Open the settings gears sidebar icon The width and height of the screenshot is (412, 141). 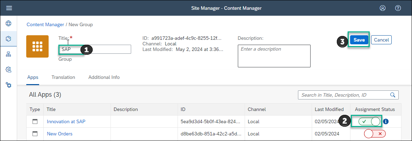pyautogui.click(x=9, y=85)
